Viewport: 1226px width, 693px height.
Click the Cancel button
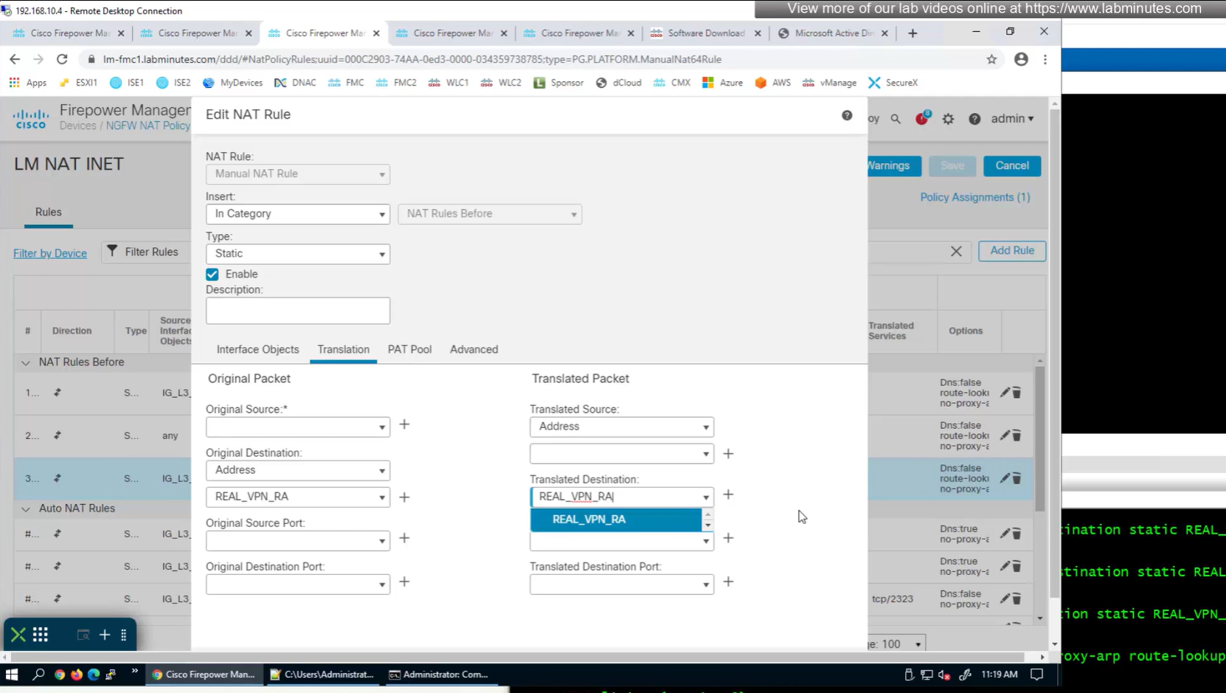click(1011, 166)
